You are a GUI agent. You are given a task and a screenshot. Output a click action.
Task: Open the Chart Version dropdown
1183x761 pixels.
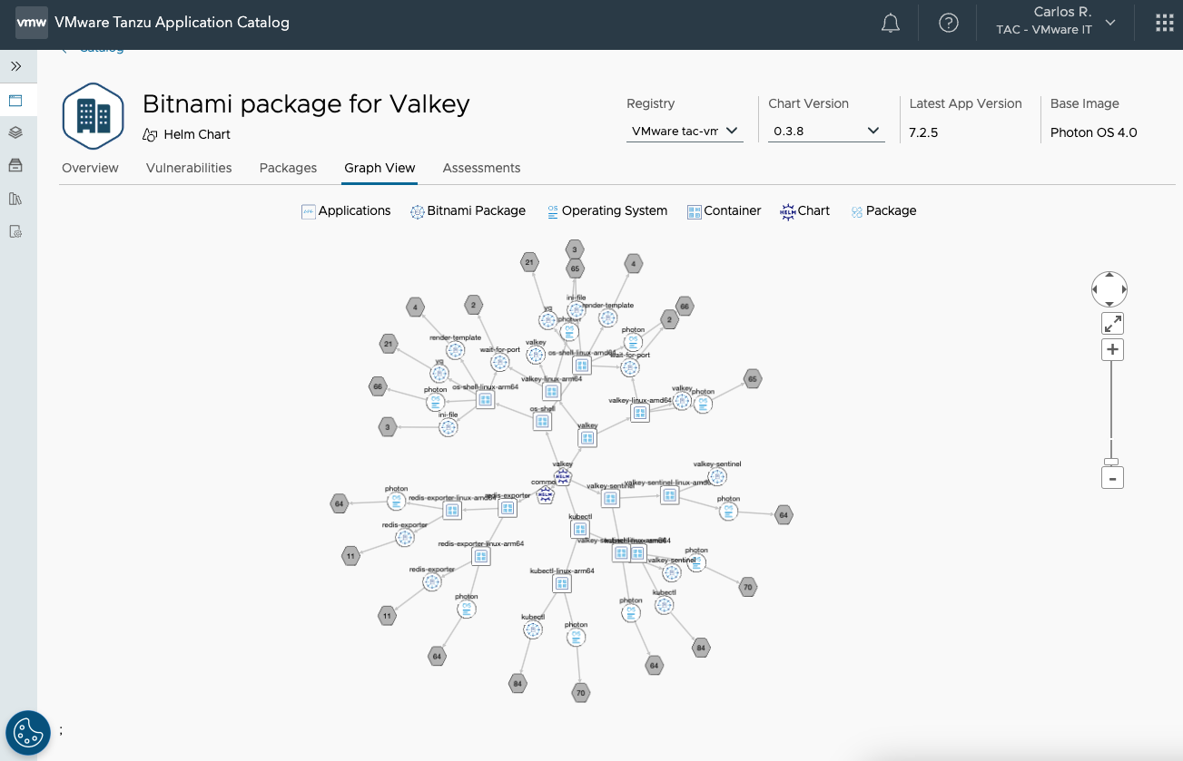pyautogui.click(x=825, y=132)
